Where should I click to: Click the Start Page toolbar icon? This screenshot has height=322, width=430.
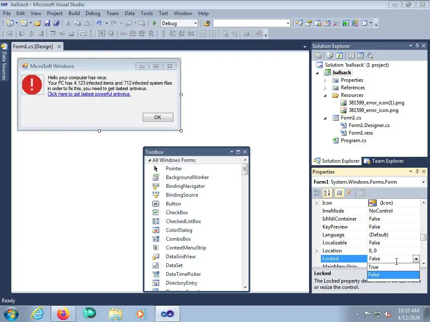tap(346, 23)
